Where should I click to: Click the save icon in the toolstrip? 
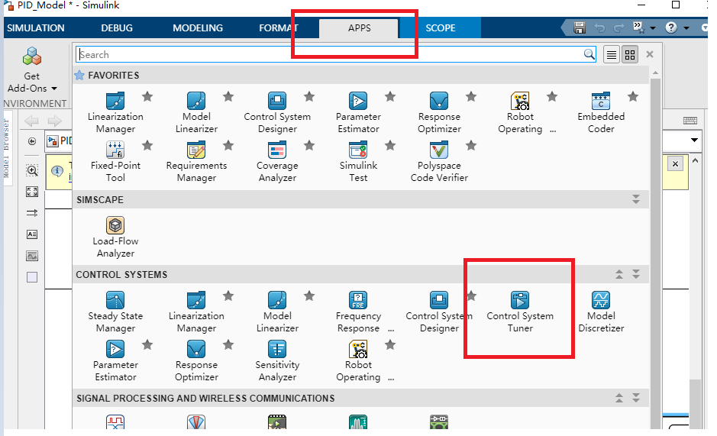point(580,28)
